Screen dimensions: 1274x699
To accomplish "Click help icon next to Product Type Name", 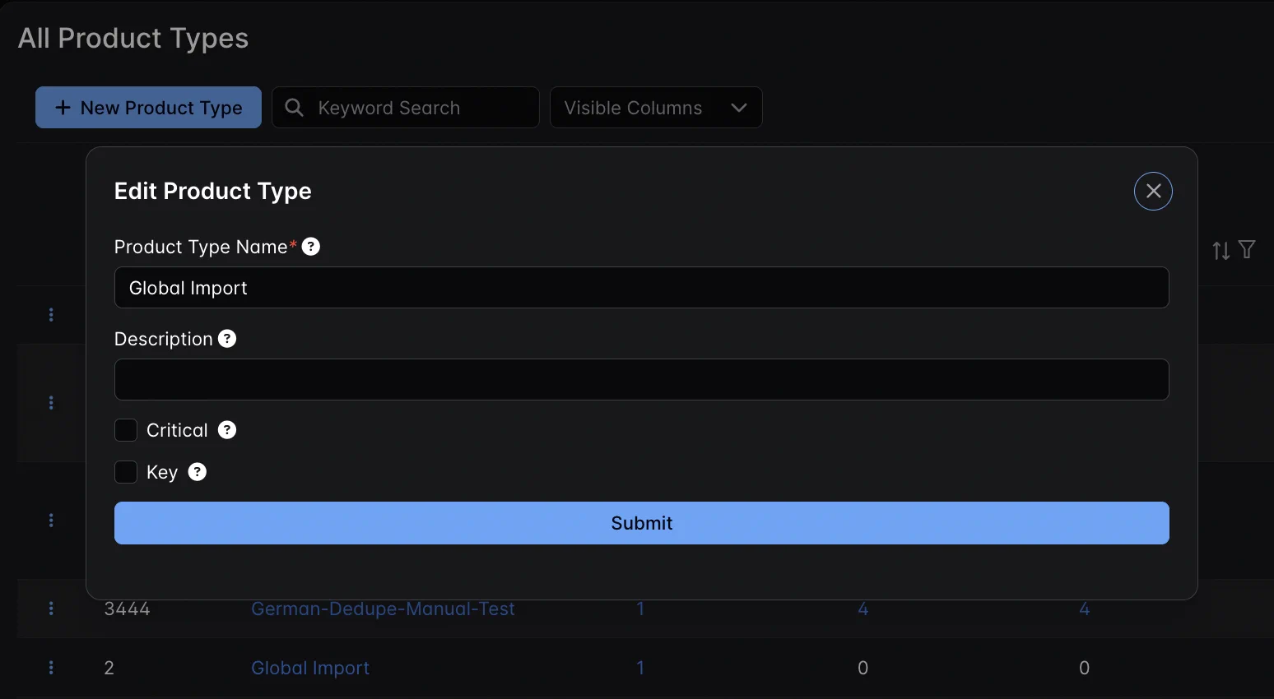I will (311, 247).
